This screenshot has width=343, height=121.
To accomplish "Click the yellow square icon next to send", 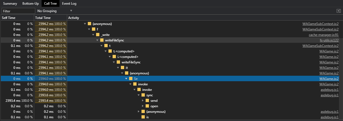I will (147, 101).
